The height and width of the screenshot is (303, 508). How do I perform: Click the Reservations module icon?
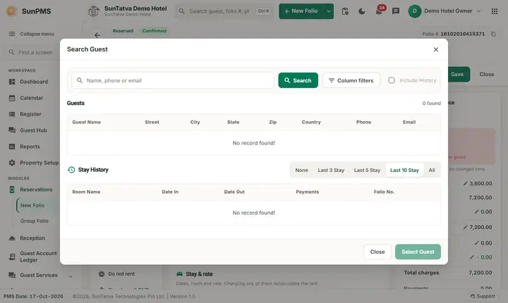(x=12, y=190)
